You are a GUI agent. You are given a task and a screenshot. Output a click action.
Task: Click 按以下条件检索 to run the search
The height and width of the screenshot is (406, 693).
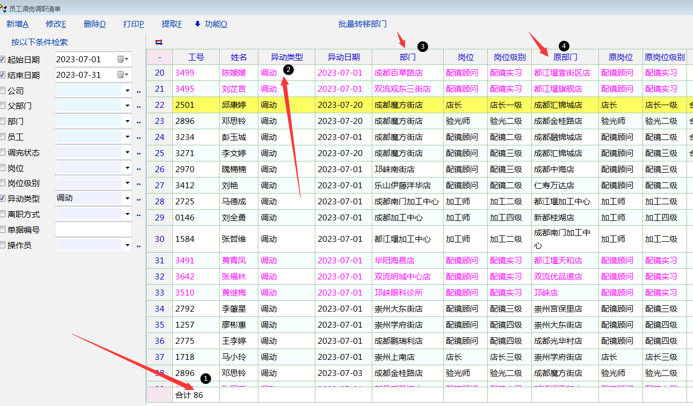pyautogui.click(x=40, y=42)
